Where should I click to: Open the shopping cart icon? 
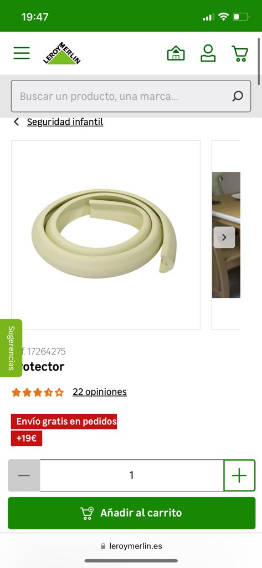click(x=239, y=53)
